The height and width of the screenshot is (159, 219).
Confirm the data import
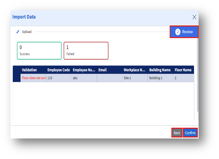(x=190, y=133)
